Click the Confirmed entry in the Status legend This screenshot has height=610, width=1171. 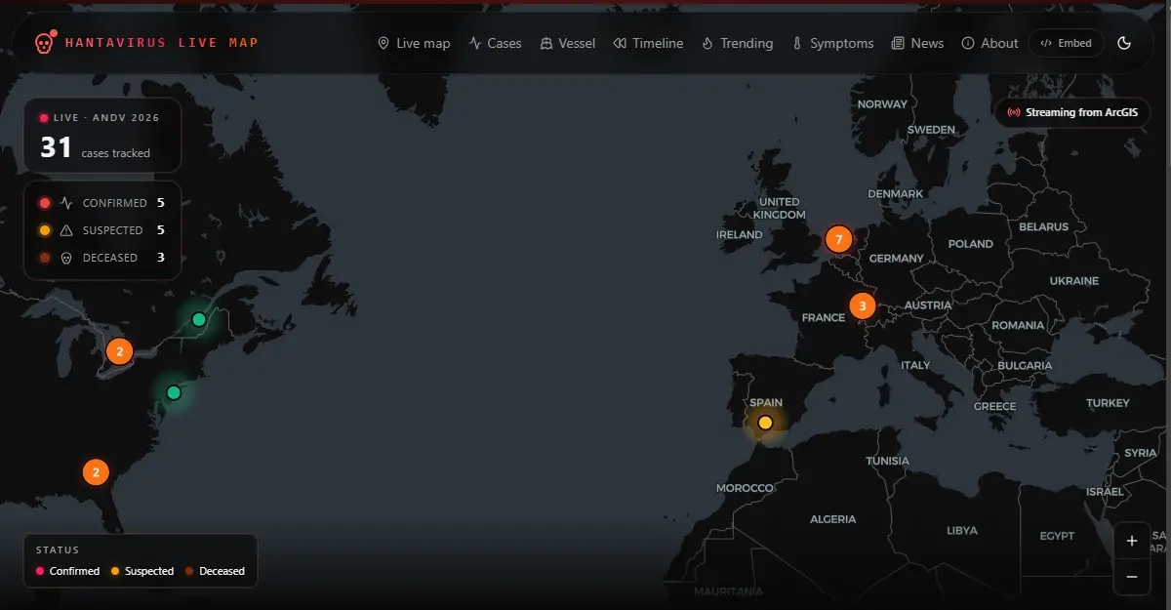67,571
